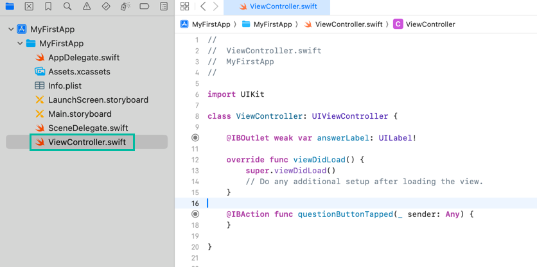The width and height of the screenshot is (537, 267).
Task: Open Main.storyboard in the file list
Action: pos(79,114)
